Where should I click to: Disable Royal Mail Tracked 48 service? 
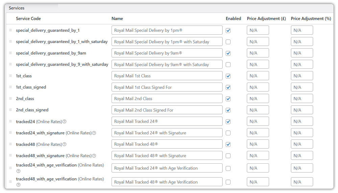[228, 144]
